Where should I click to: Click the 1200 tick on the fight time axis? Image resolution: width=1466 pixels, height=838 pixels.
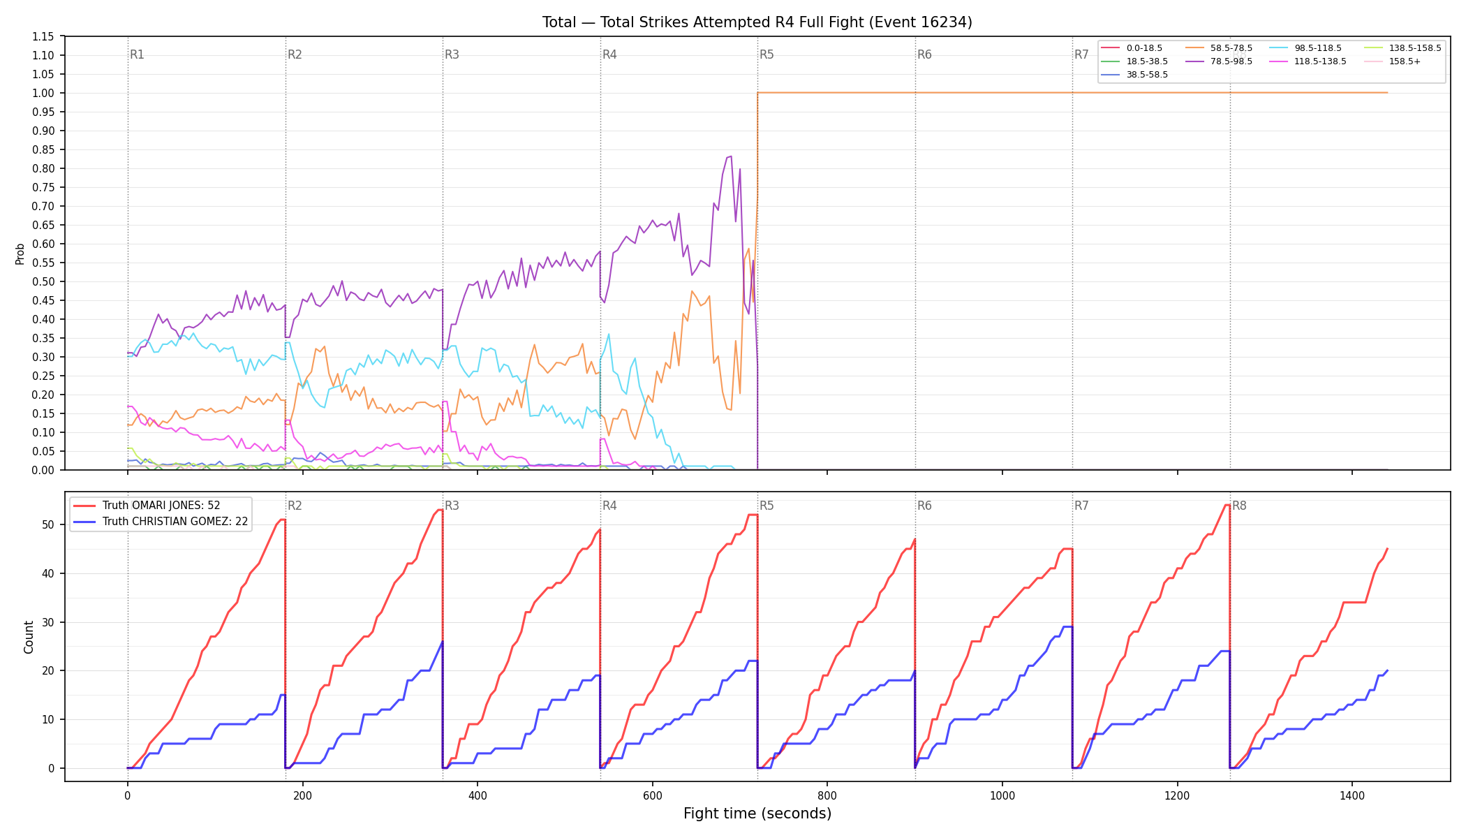1178,795
